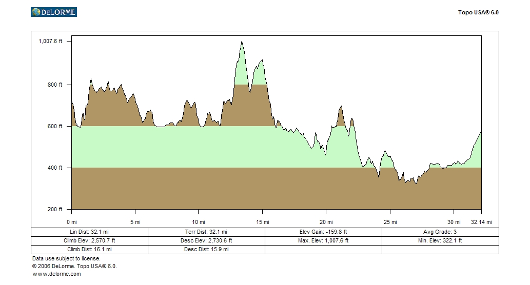Screen dimensions: 530x285
Task: Click the Elev Gain: -159.8 ft cell
Action: tap(323, 232)
